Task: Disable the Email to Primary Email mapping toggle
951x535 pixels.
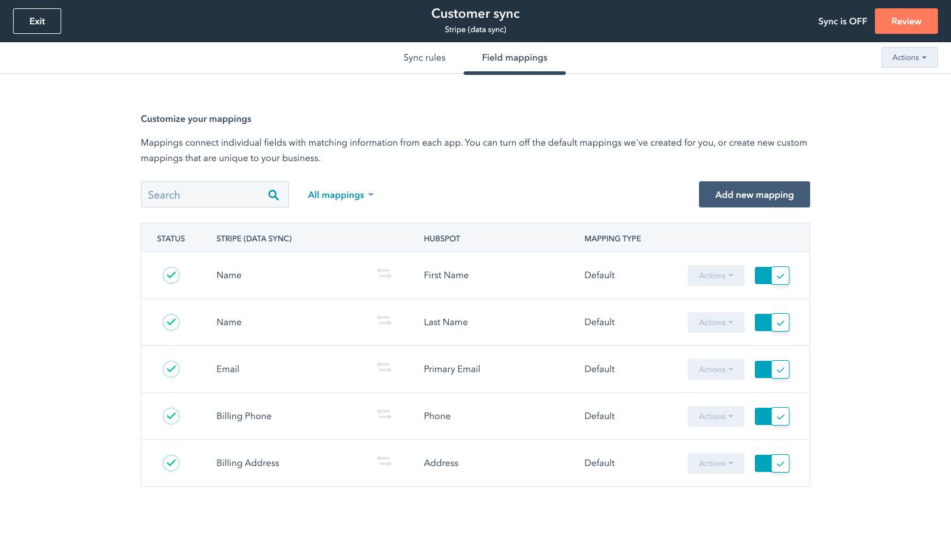Action: [771, 369]
